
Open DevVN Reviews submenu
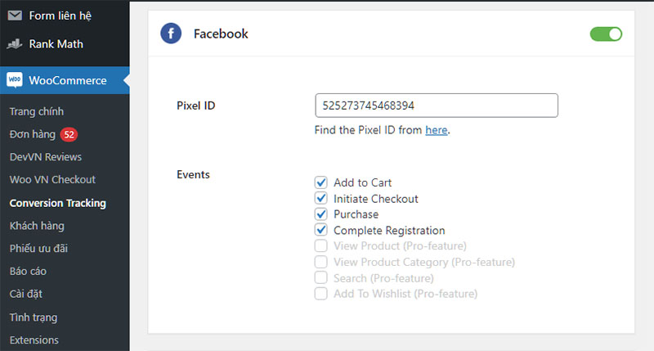[46, 157]
